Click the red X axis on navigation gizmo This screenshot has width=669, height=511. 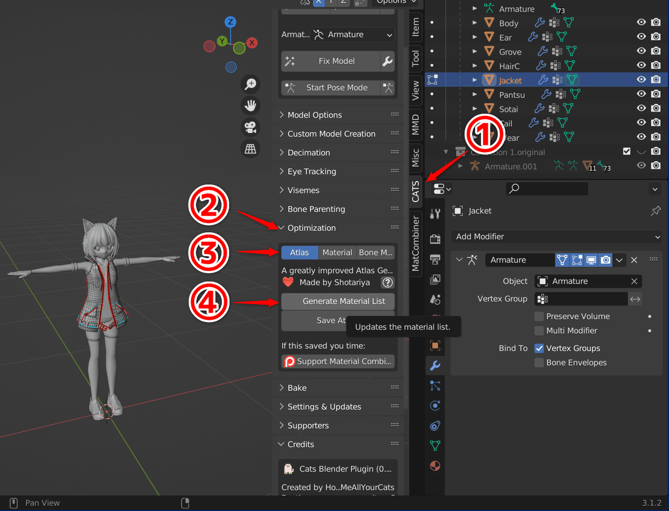pyautogui.click(x=252, y=42)
